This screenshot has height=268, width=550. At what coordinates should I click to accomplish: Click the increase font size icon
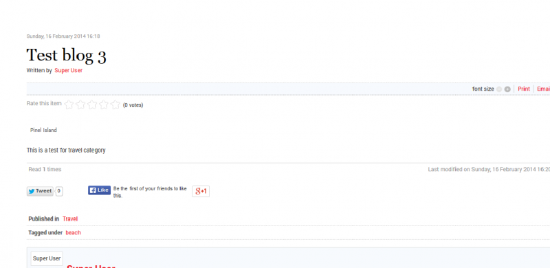507,89
